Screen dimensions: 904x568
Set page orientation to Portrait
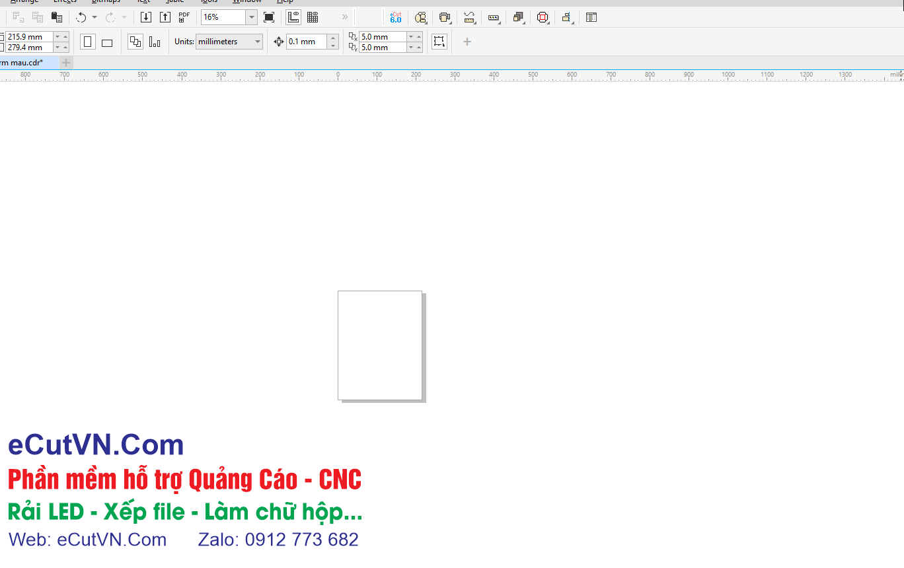click(87, 42)
